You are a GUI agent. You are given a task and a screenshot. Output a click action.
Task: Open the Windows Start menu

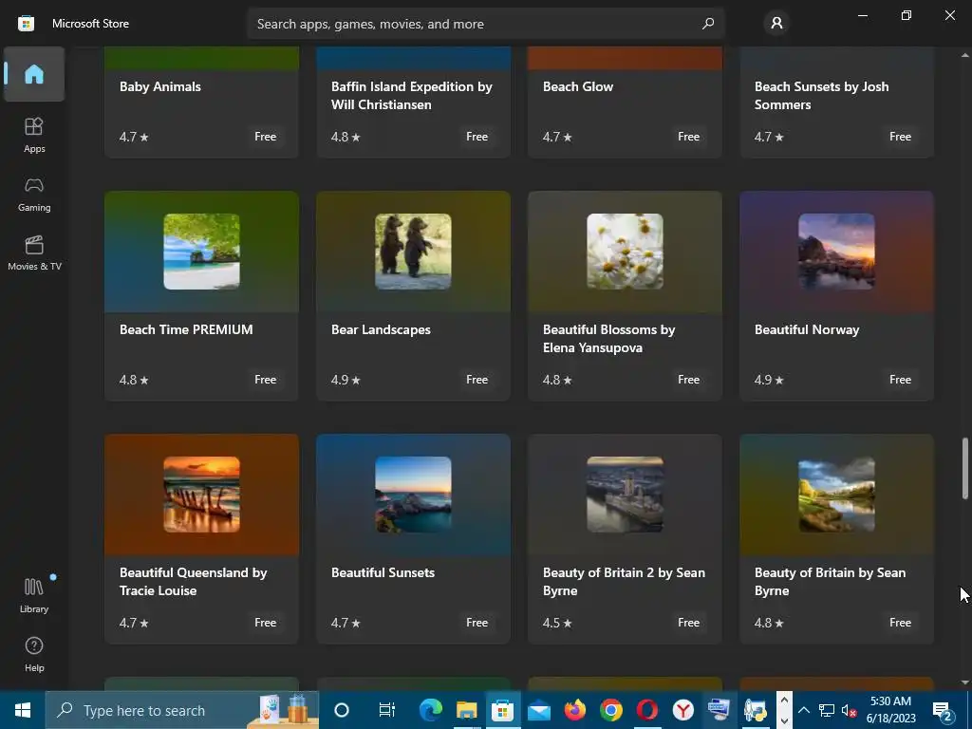point(23,710)
